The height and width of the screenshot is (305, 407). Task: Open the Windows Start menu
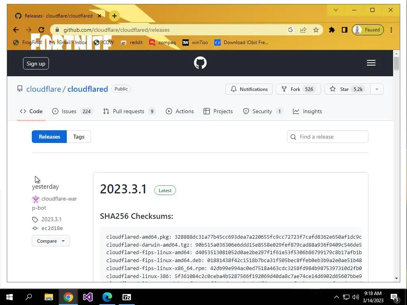[x=10, y=297]
